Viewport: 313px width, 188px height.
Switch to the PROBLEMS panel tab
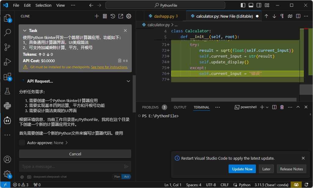[x=150, y=107]
